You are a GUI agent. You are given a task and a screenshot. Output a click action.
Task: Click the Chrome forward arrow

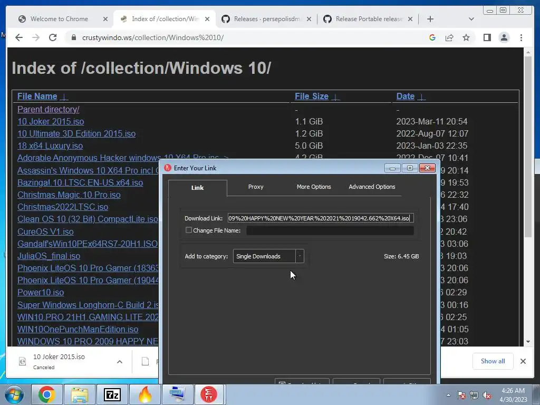click(36, 37)
